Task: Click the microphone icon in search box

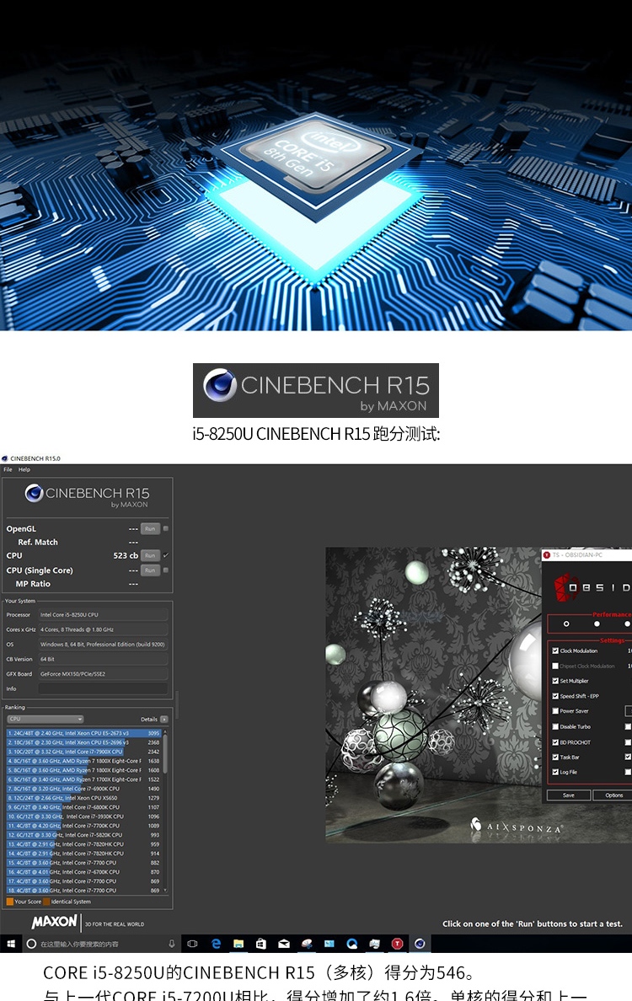Action: [171, 944]
